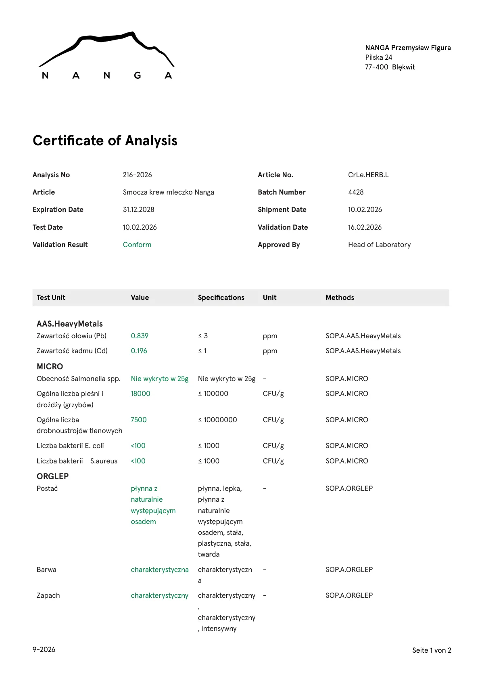Select the validation date "16.02.2026"
This screenshot has height=685, width=484.
[365, 227]
